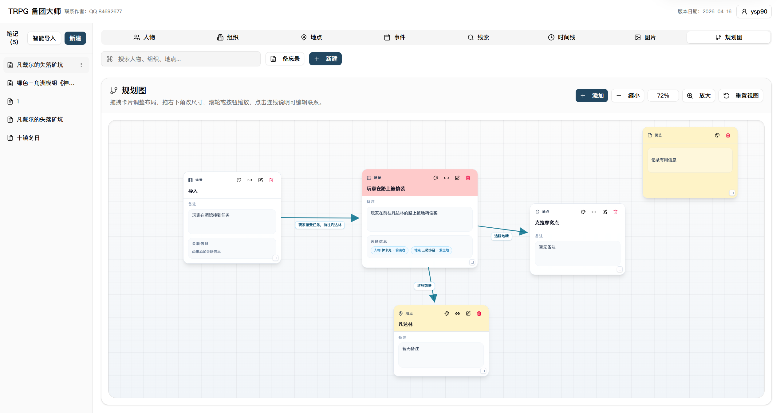The height and width of the screenshot is (413, 780).
Task: Switch to 事件 tab
Action: [395, 37]
